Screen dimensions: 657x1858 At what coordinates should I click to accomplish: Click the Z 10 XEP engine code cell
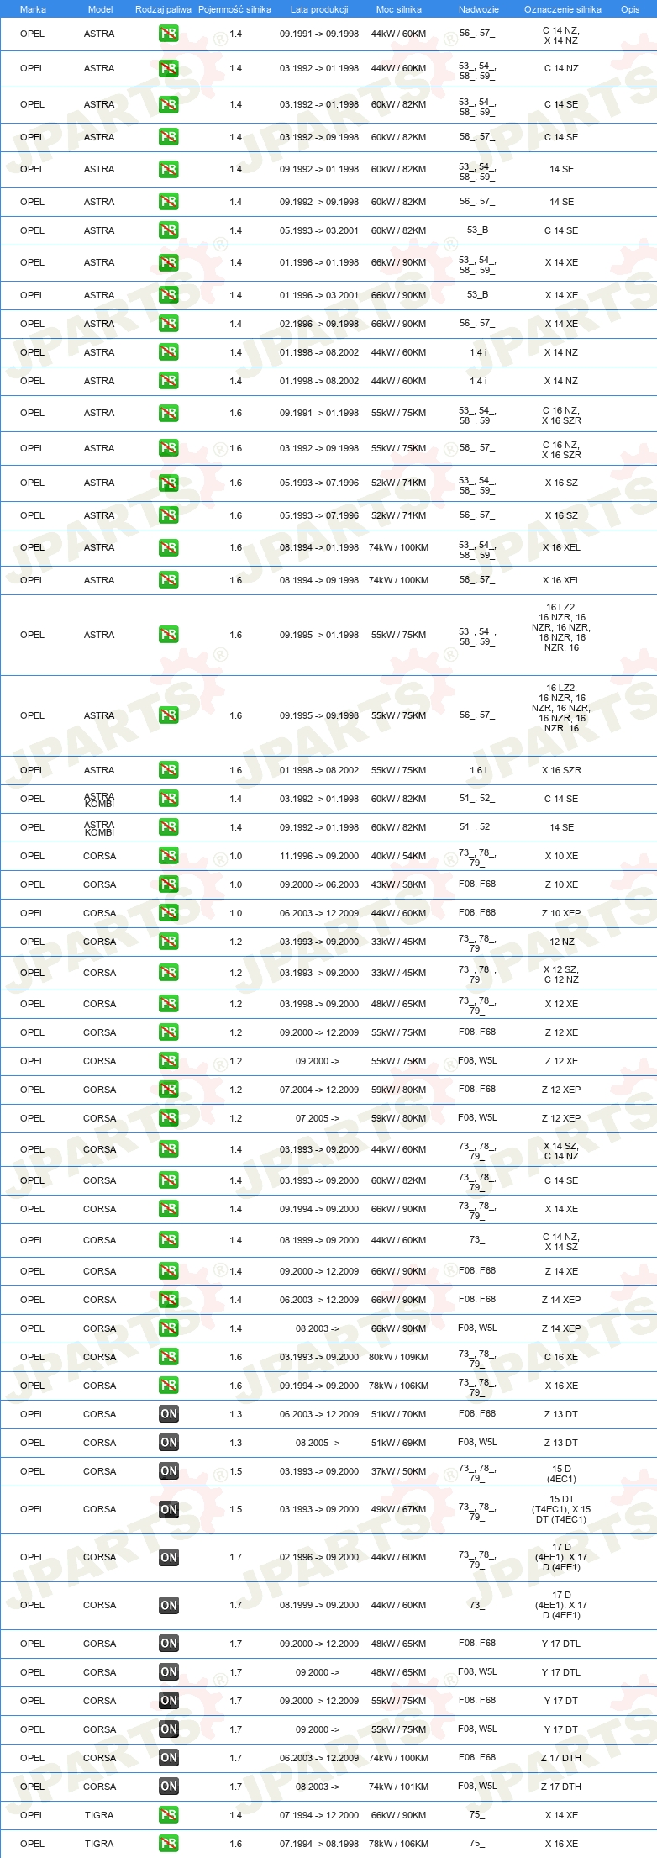[x=561, y=913]
